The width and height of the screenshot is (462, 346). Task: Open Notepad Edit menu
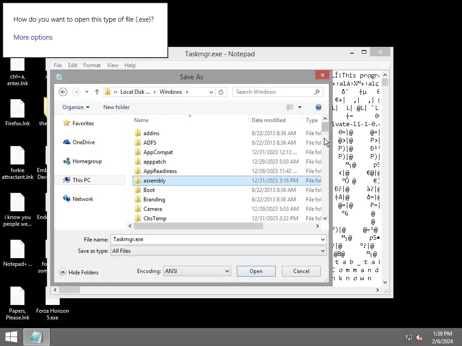click(x=73, y=65)
